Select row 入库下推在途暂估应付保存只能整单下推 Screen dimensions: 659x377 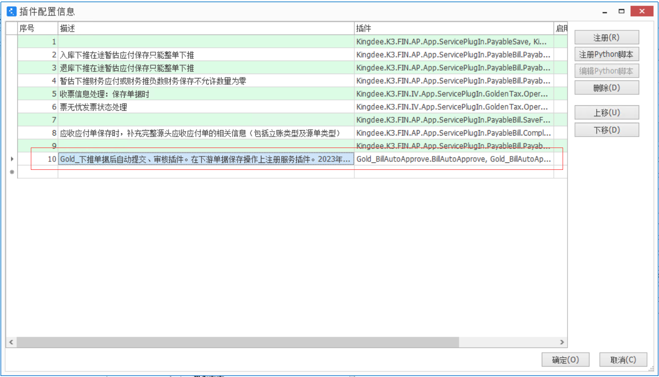tap(206, 55)
